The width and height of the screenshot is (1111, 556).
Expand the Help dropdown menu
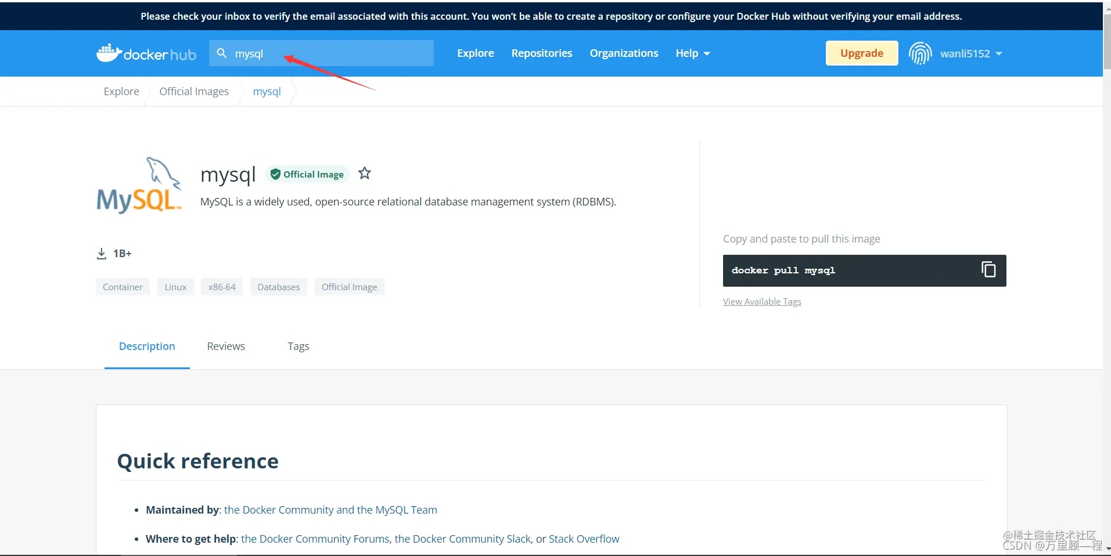coord(692,53)
